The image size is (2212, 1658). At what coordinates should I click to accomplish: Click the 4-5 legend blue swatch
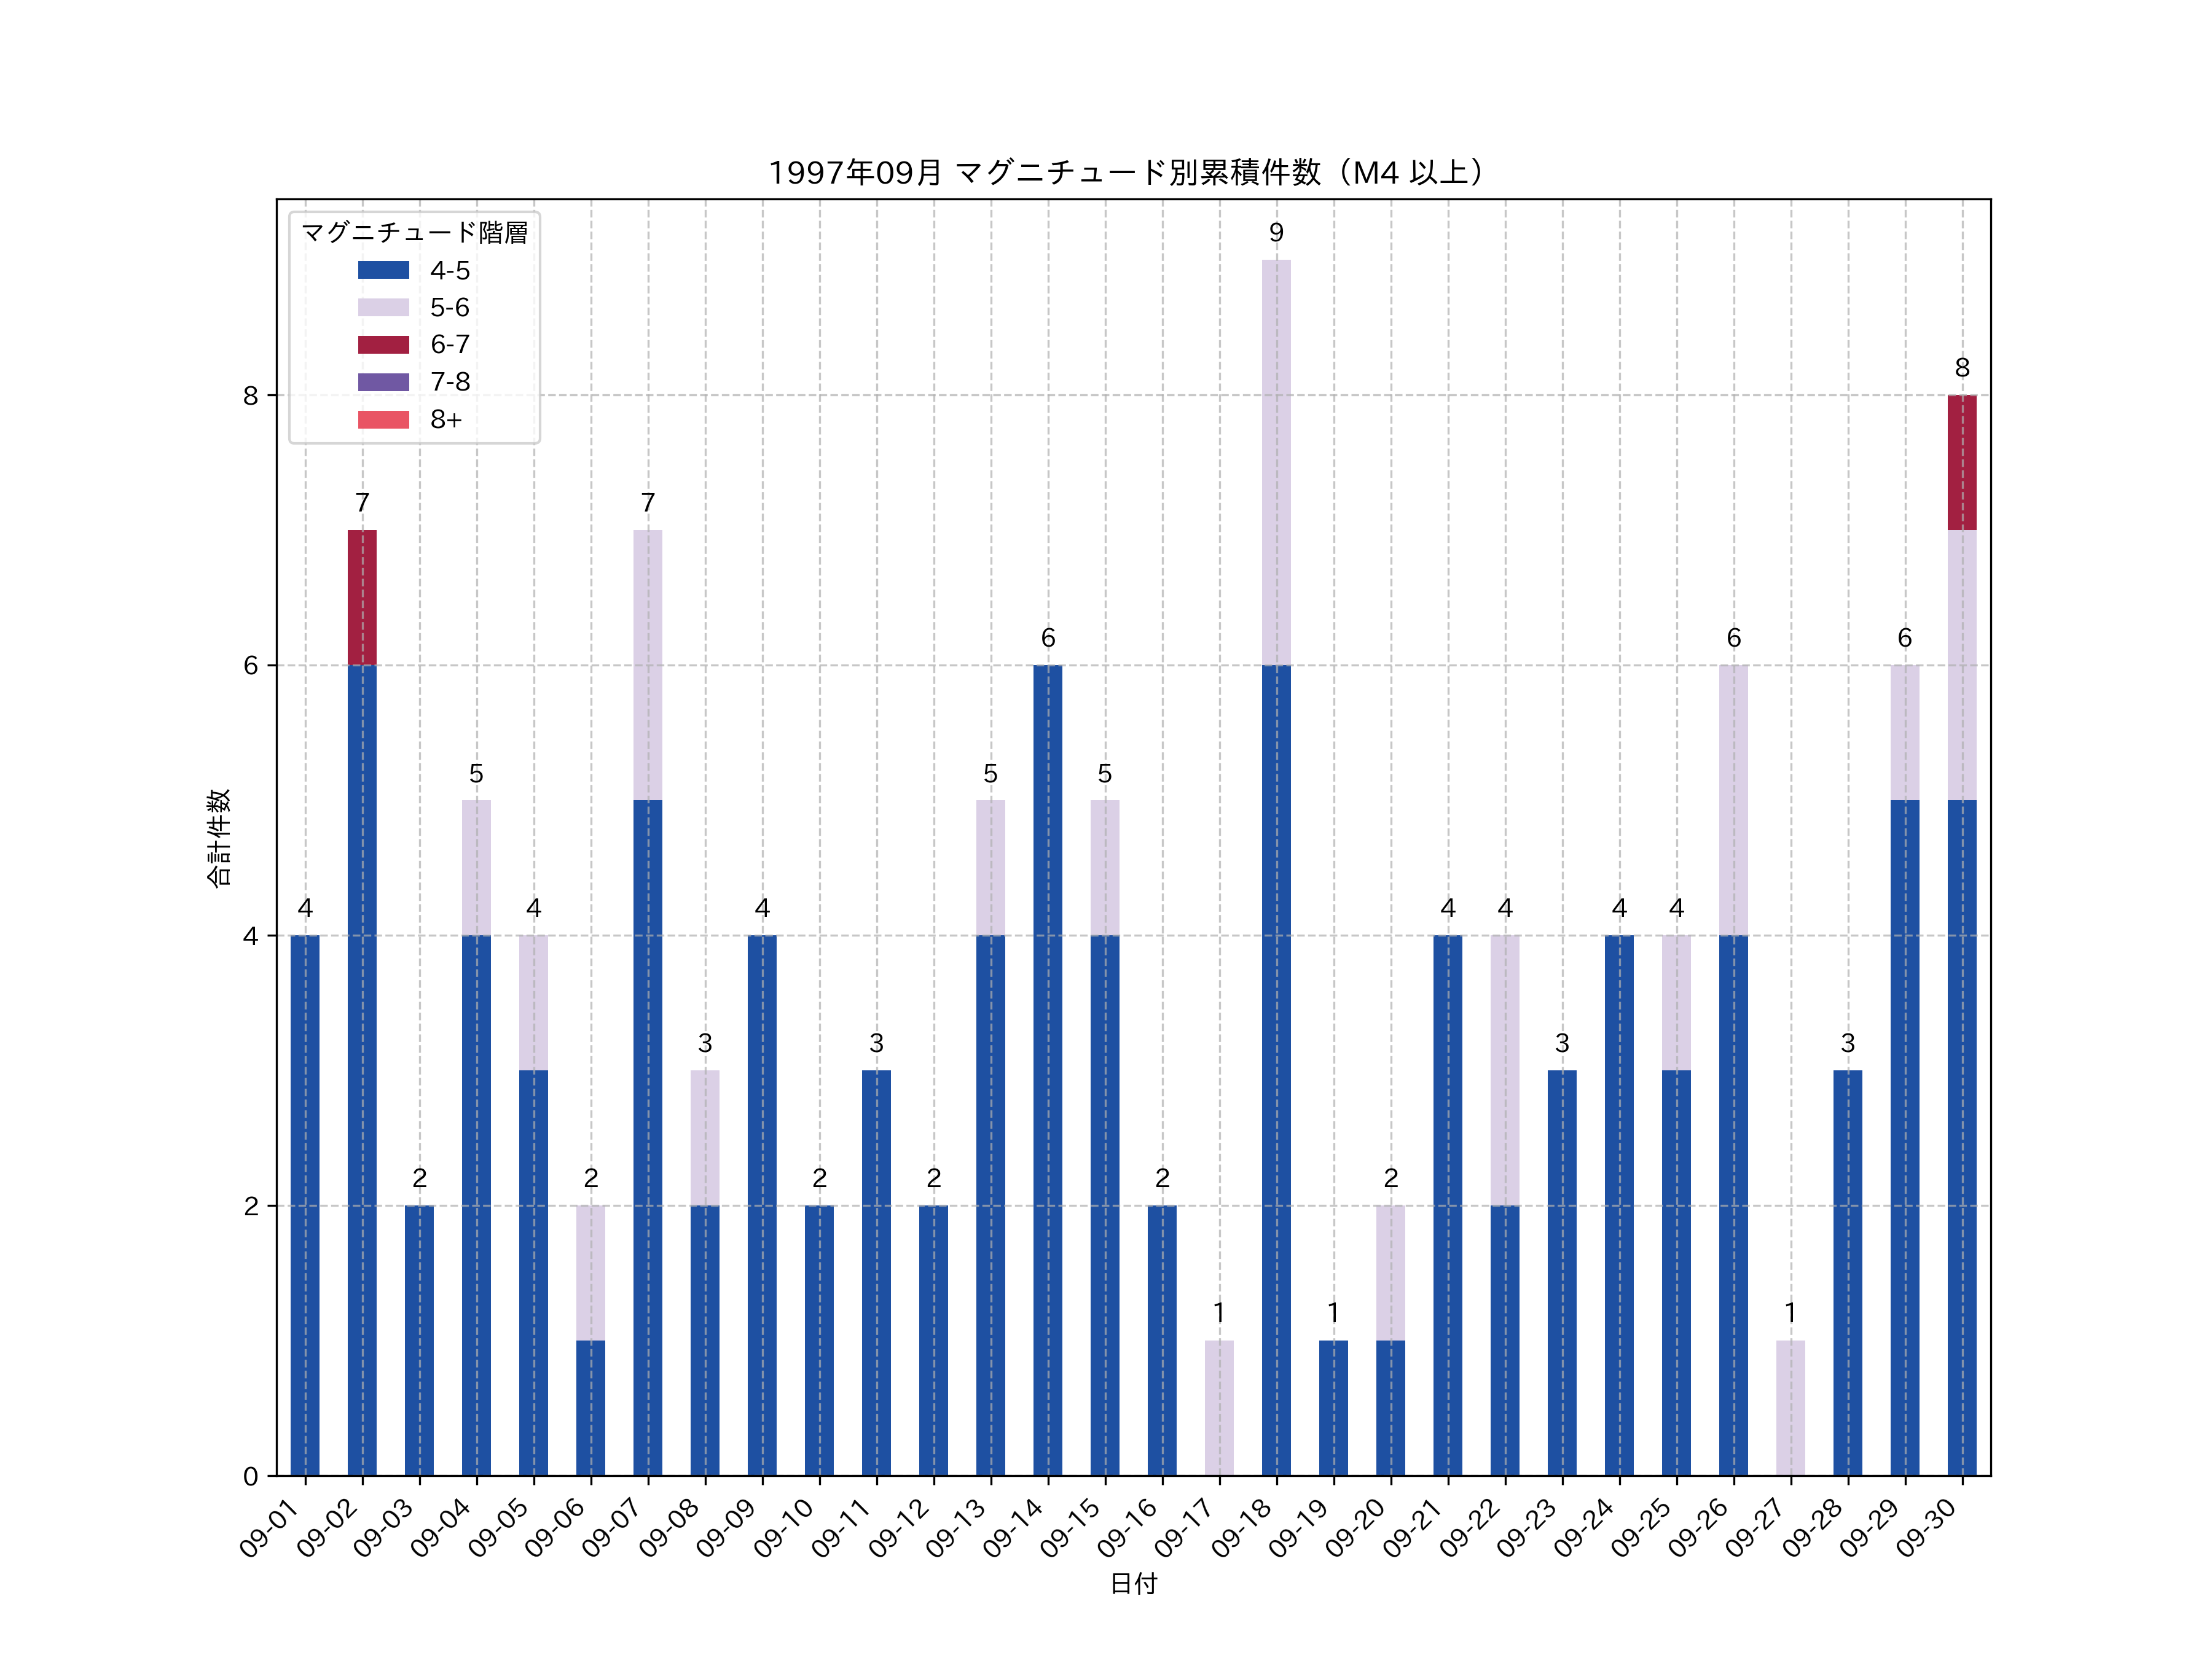[x=383, y=270]
